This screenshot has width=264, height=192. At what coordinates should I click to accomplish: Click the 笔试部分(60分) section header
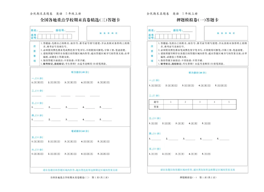[80, 131]
